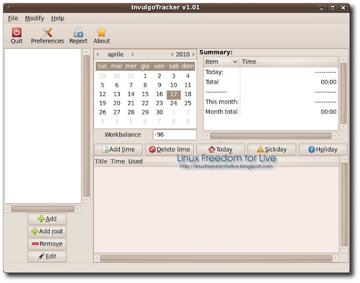Screen dimensions: 360x283
Task: Click the right arrow of summary scrollbar
Action: [x=334, y=136]
